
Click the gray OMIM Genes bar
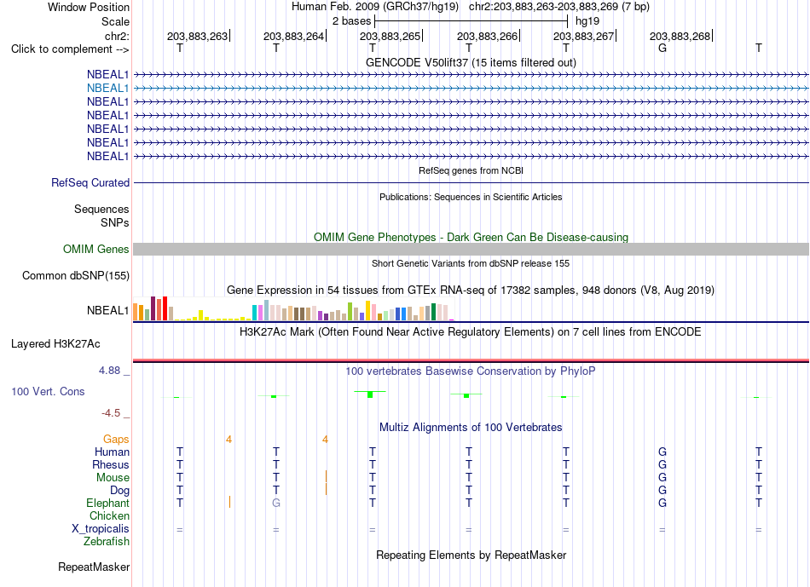(471, 250)
